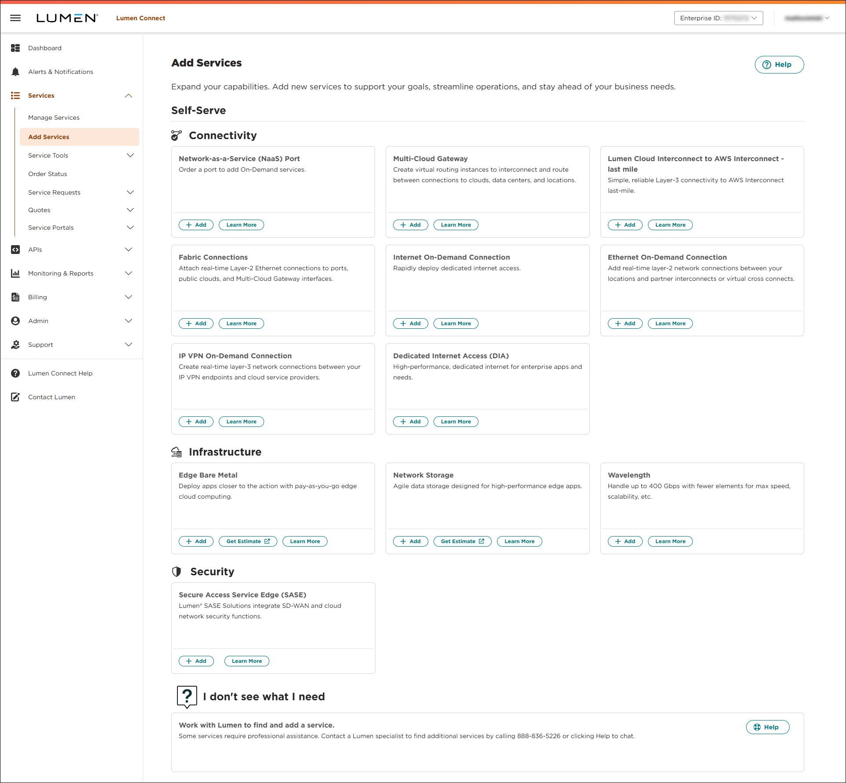Click the Lumen Connect header link
The width and height of the screenshot is (846, 783).
141,18
